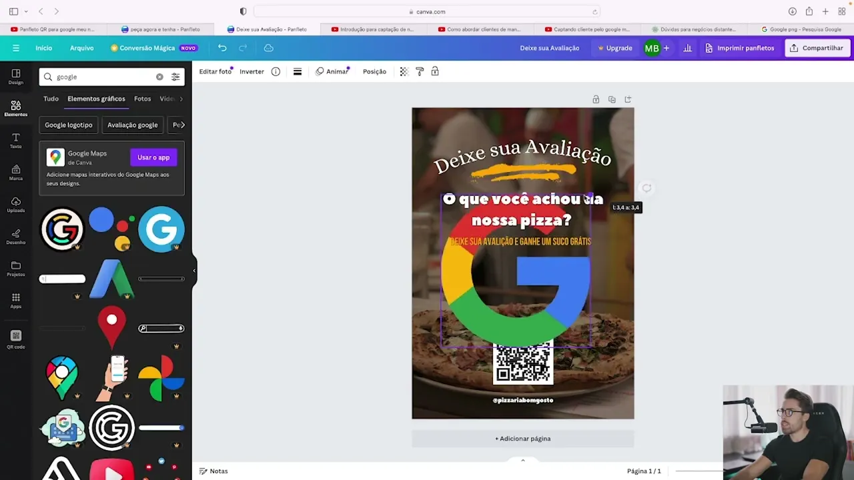
Task: Click the Upgrade button
Action: tap(614, 48)
